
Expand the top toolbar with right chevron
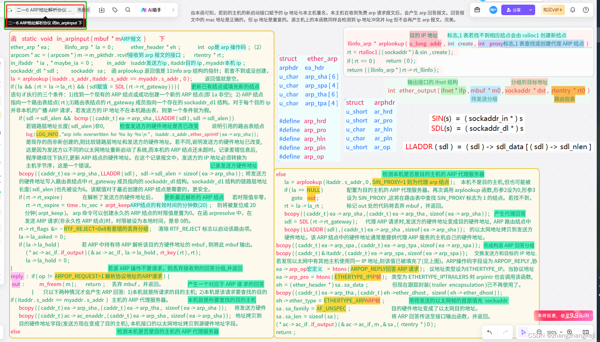(x=173, y=10)
